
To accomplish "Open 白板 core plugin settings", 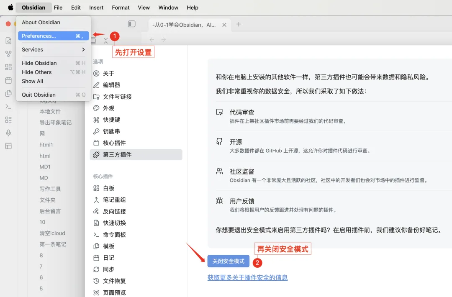I will coord(136,188).
